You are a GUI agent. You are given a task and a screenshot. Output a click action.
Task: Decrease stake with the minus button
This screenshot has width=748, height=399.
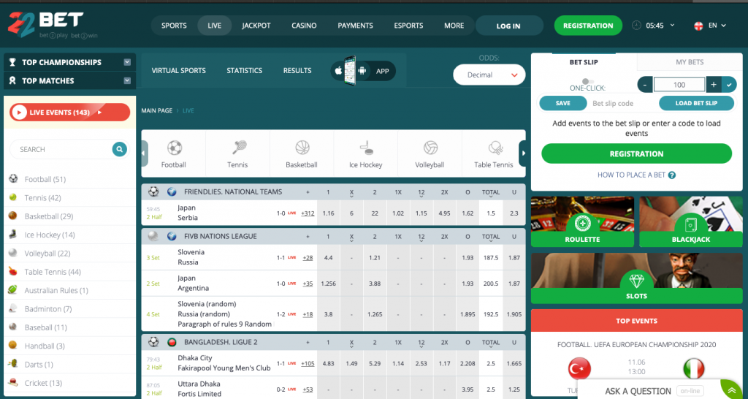tap(645, 85)
